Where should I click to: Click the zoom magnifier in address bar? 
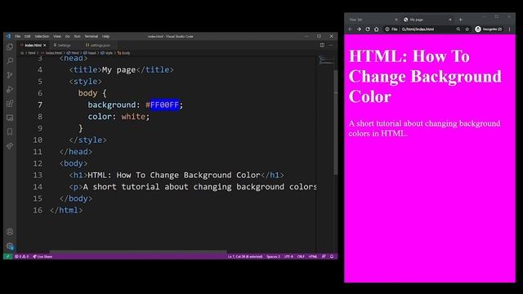tap(458, 29)
